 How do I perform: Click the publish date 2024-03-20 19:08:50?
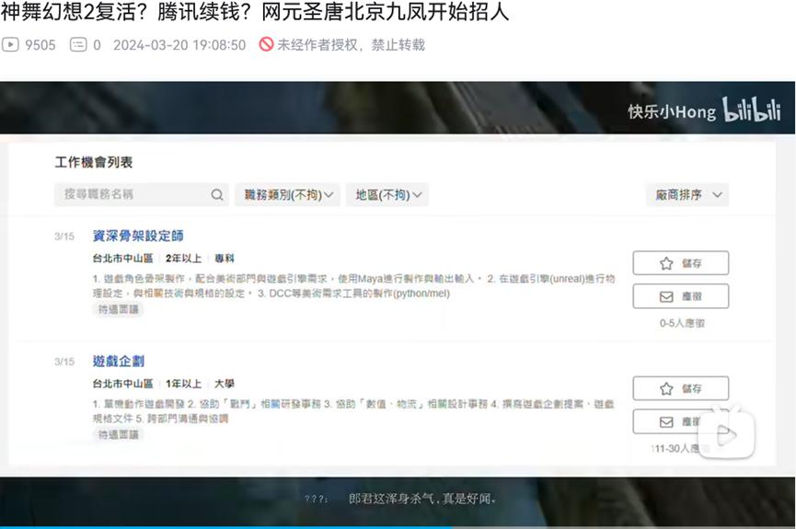(179, 45)
